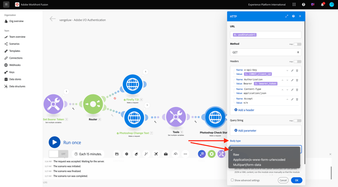Toggle the map switch for Headers
The height and width of the screenshot is (187, 338).
pyautogui.click(x=297, y=61)
